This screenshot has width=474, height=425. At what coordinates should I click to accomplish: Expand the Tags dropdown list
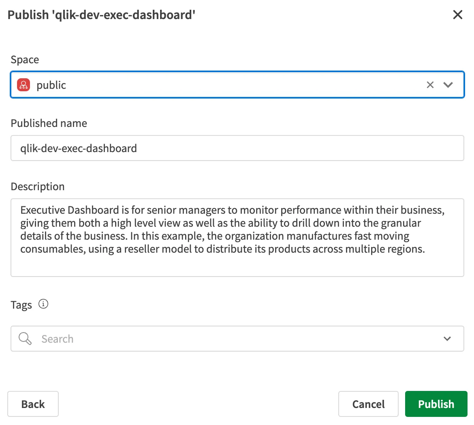pos(447,339)
